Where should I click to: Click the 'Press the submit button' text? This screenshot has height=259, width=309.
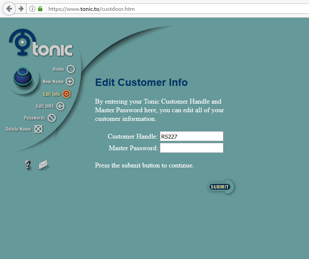[x=144, y=165]
